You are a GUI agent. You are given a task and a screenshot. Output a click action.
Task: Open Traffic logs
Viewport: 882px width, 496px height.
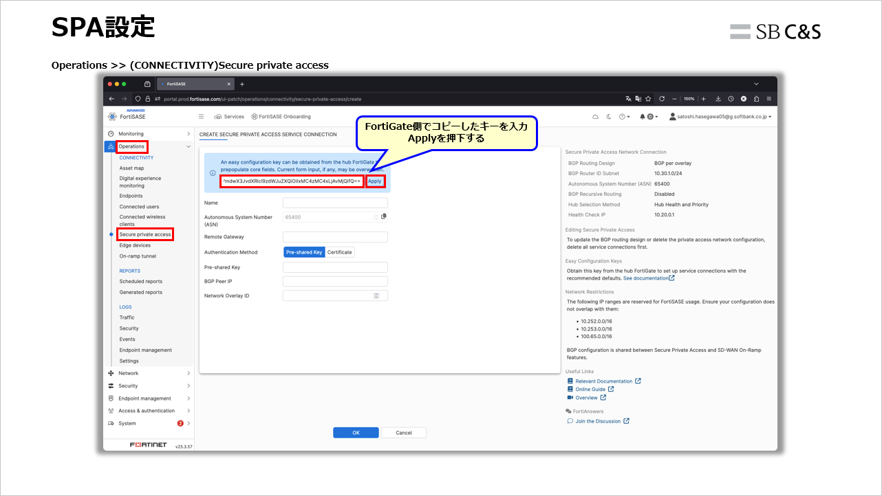click(127, 317)
